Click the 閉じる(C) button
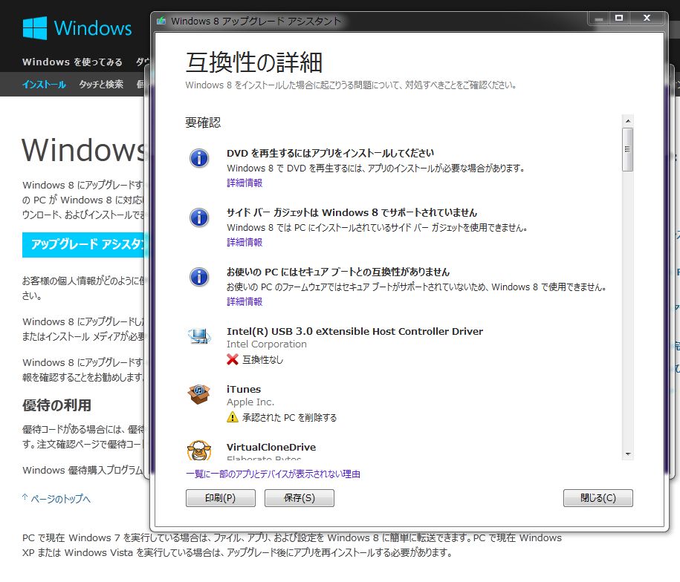This screenshot has height=582, width=680. pos(598,498)
